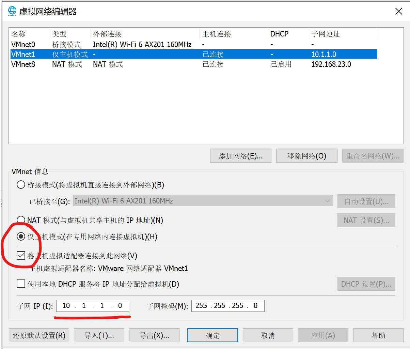Select the 桥接模式 radio button

coord(21,185)
